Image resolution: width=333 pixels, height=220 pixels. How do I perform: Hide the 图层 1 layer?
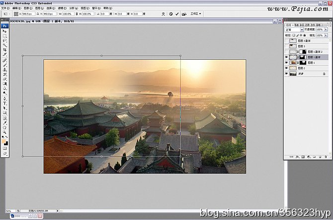286,63
